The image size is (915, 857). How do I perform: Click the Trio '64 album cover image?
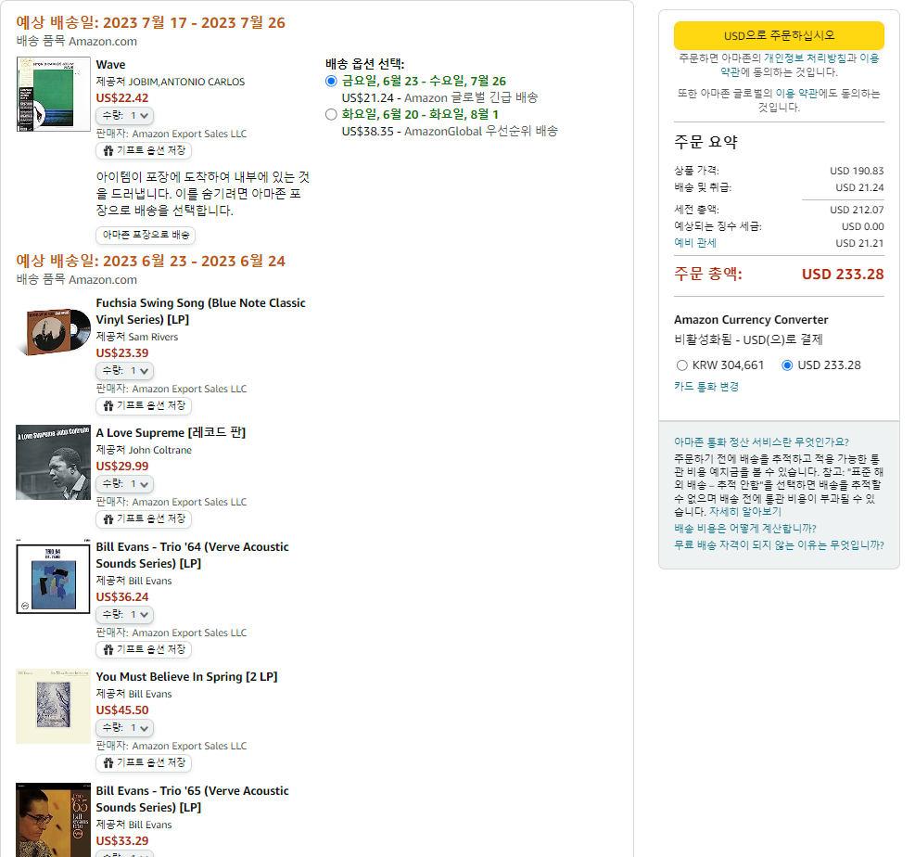point(53,579)
